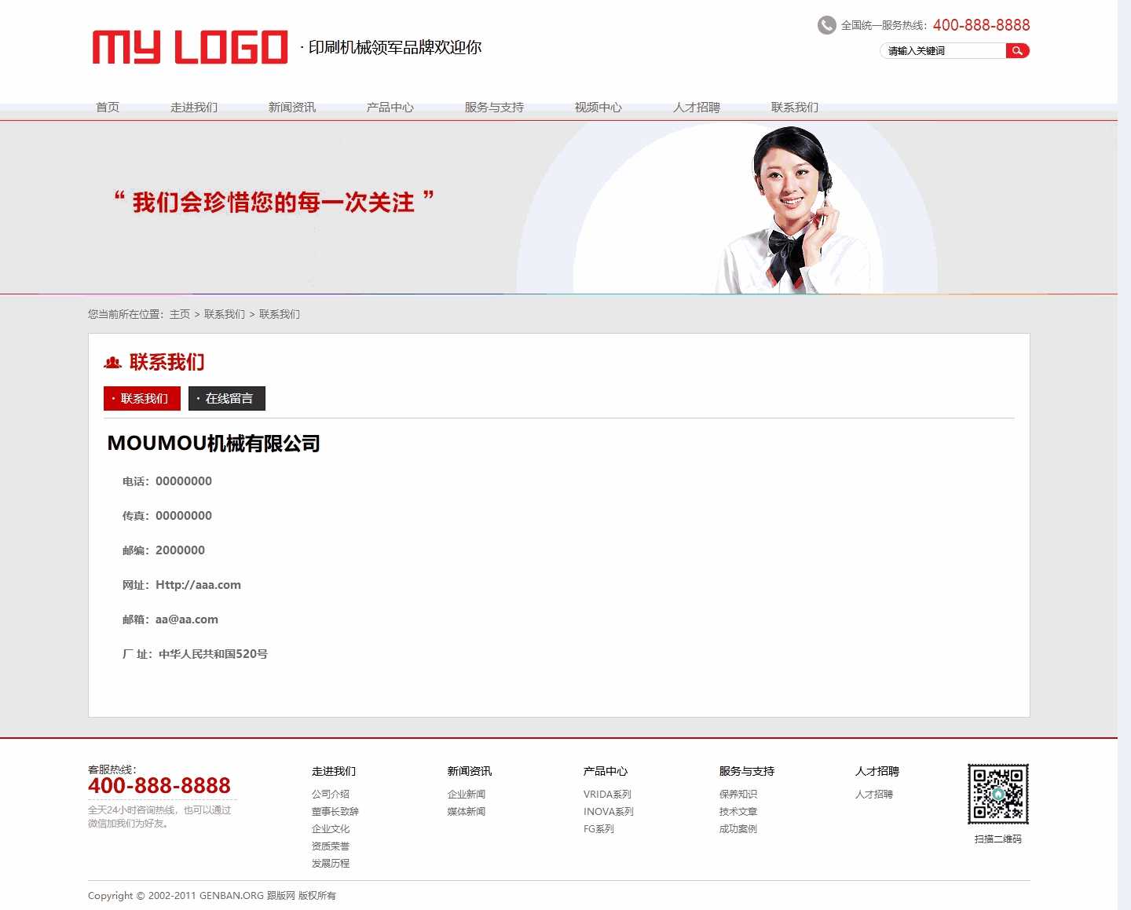Click the 联系我们 contact icon heading

(112, 362)
